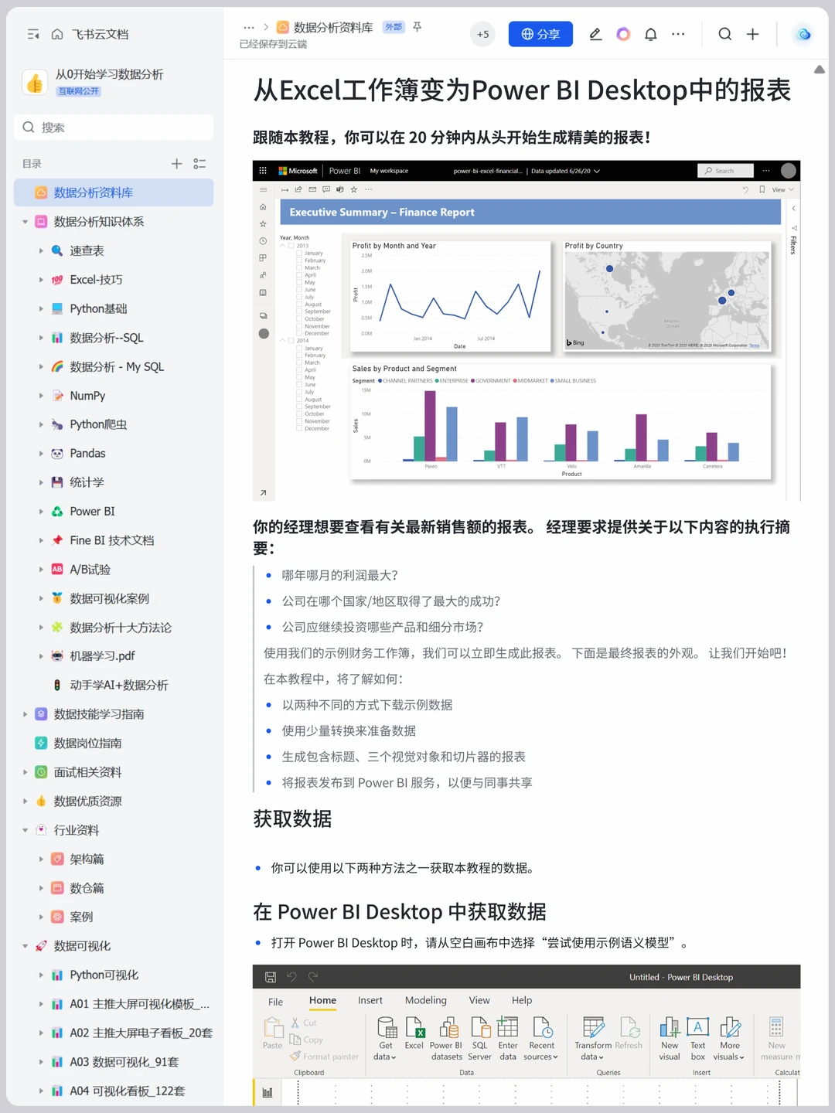The height and width of the screenshot is (1113, 835).
Task: Click the +5 collaborators avatar button
Action: point(482,34)
